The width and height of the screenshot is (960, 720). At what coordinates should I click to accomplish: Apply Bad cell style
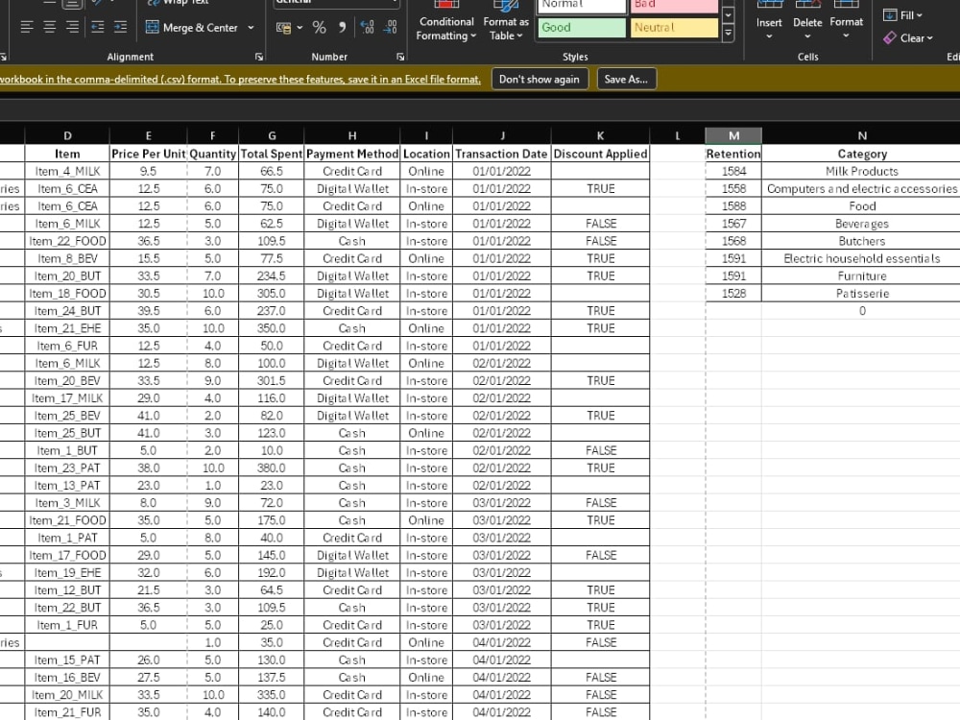[x=674, y=5]
